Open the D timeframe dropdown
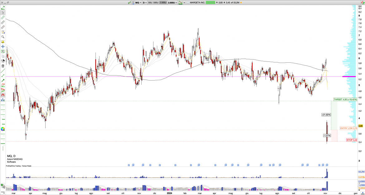 click(145, 2)
